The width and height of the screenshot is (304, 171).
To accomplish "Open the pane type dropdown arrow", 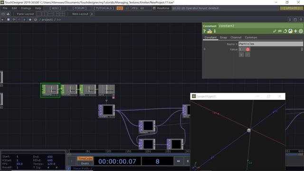I will (x=2, y=19).
